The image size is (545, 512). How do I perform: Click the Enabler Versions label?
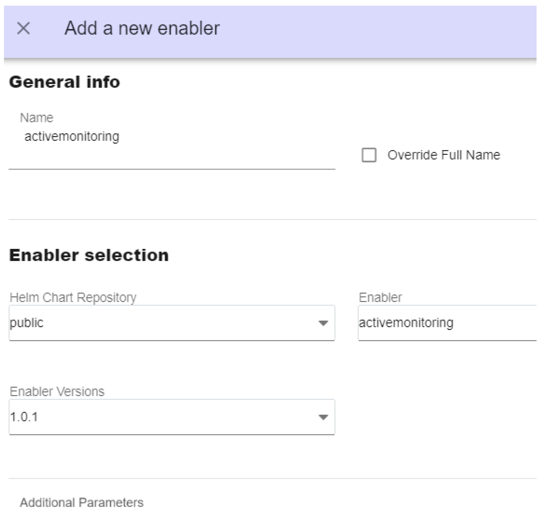point(57,392)
